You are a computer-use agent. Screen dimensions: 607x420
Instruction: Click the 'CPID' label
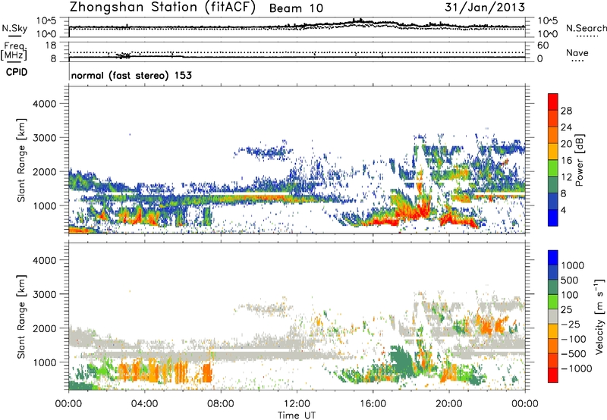coord(17,72)
